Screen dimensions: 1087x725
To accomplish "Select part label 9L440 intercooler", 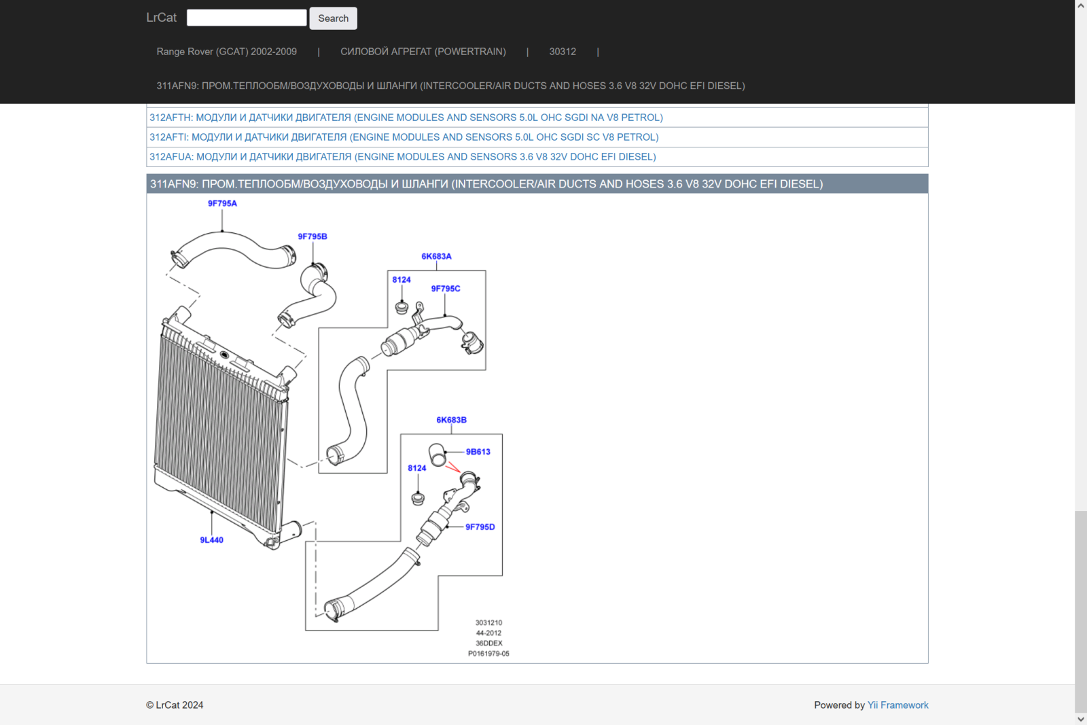I will [x=211, y=540].
